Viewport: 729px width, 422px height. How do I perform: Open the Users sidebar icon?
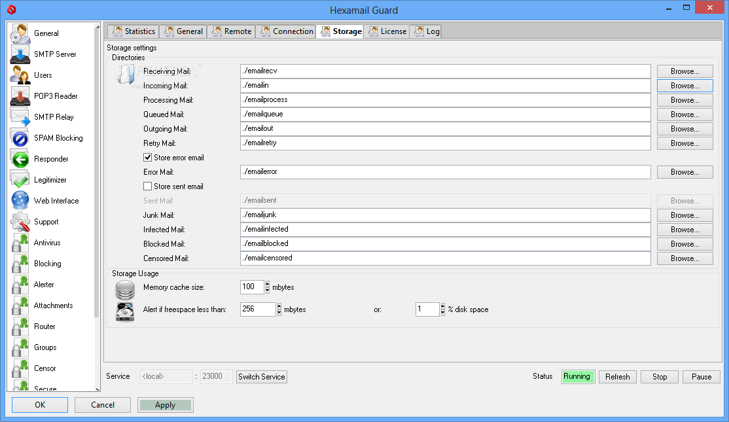(x=20, y=75)
